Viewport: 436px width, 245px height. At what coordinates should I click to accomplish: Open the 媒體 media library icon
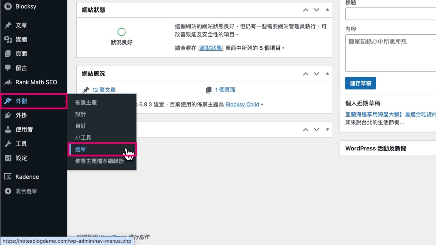coord(8,39)
